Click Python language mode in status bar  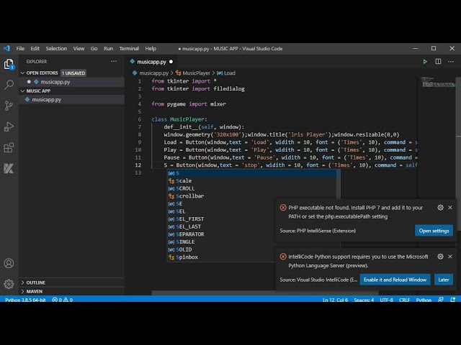[424, 300]
